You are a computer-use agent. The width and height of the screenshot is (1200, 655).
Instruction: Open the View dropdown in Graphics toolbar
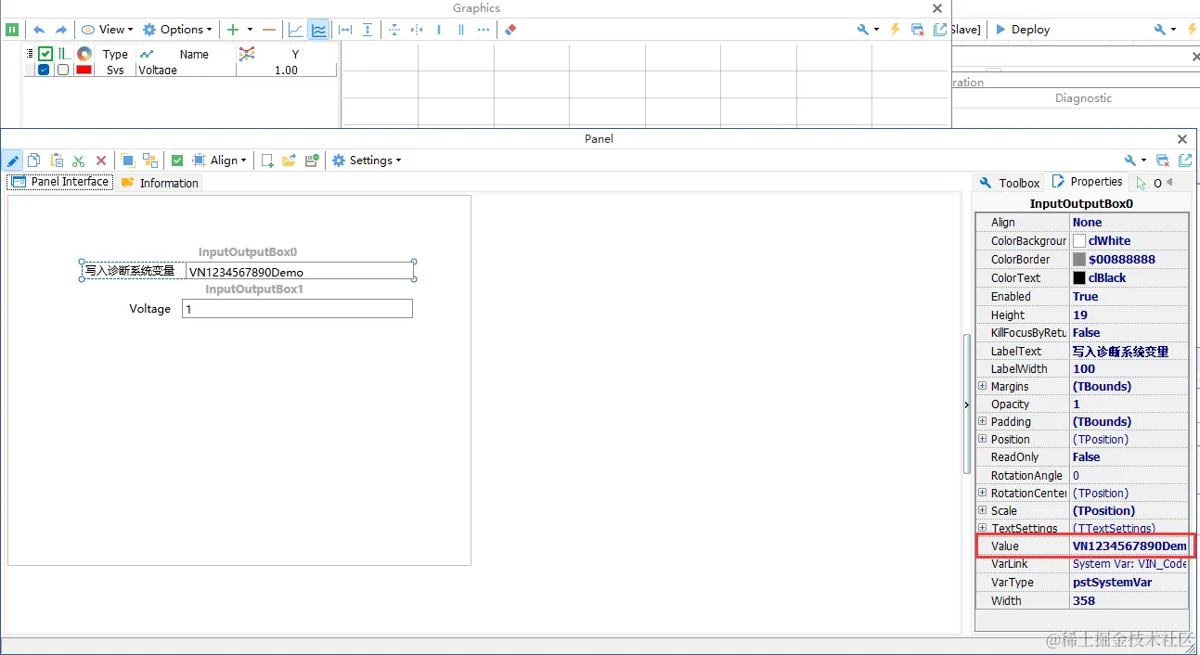(107, 30)
